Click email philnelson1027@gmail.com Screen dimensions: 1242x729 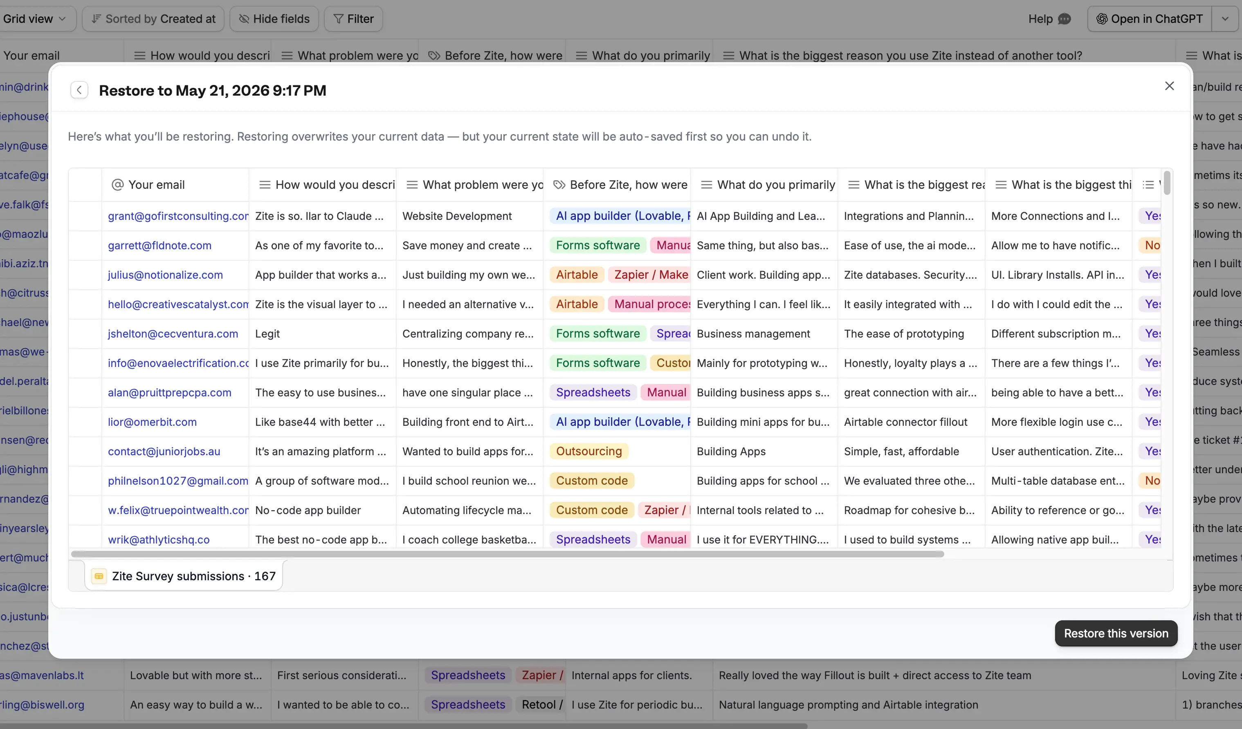(x=178, y=481)
